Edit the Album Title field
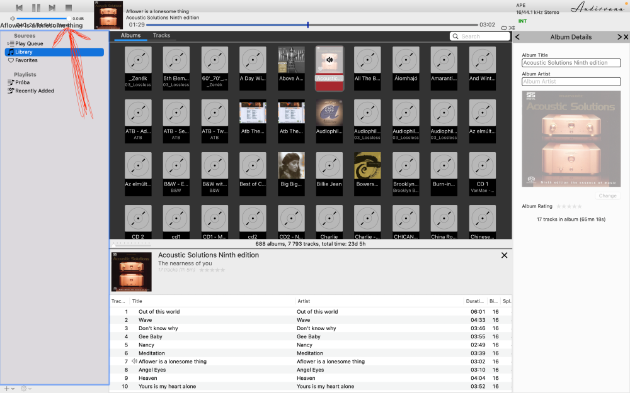Viewport: 630px width, 393px height. 571,63
